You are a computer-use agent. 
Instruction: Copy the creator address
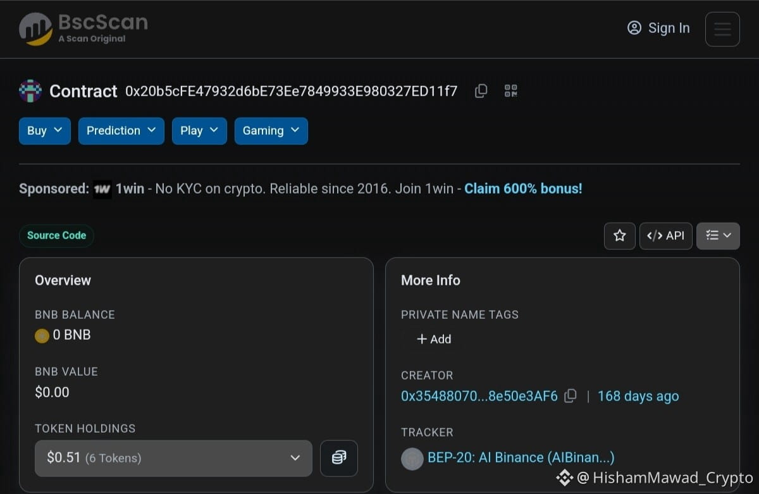click(x=571, y=396)
